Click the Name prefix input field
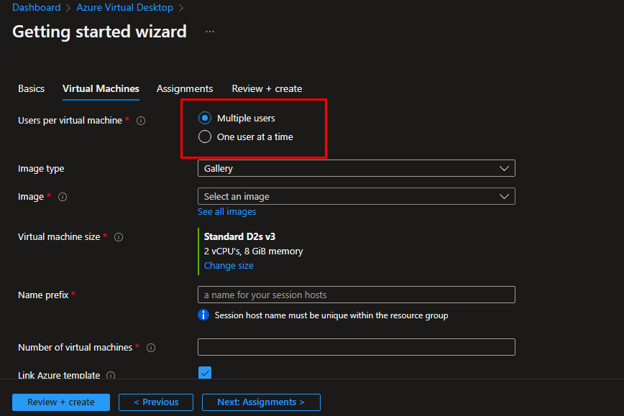This screenshot has width=624, height=416. [x=356, y=295]
